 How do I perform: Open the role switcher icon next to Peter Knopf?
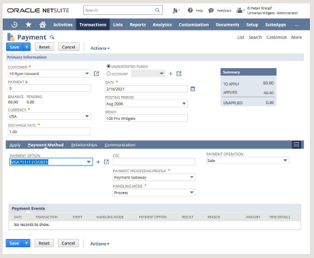click(240, 10)
